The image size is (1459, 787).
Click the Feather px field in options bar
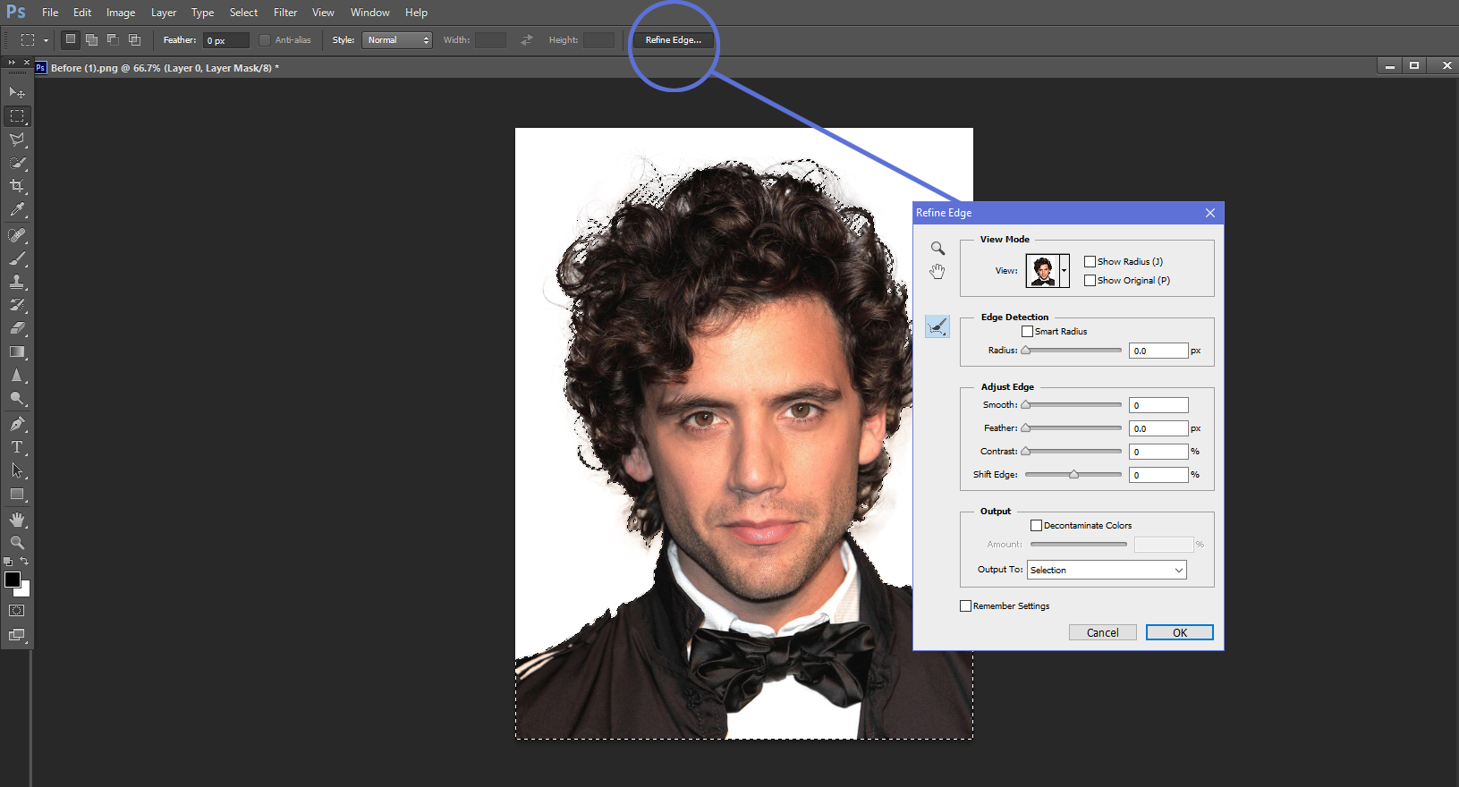tap(226, 40)
